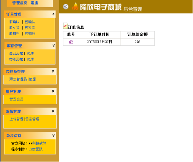This screenshot has height=162, width=193.
Task: Click the 库存管理 panel header
Action: 30,46
